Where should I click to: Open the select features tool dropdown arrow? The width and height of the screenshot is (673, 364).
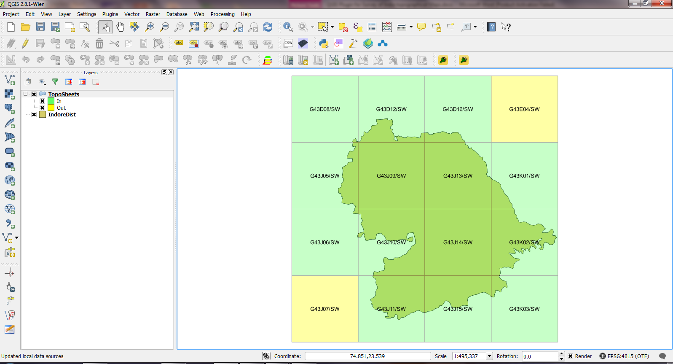click(x=332, y=27)
